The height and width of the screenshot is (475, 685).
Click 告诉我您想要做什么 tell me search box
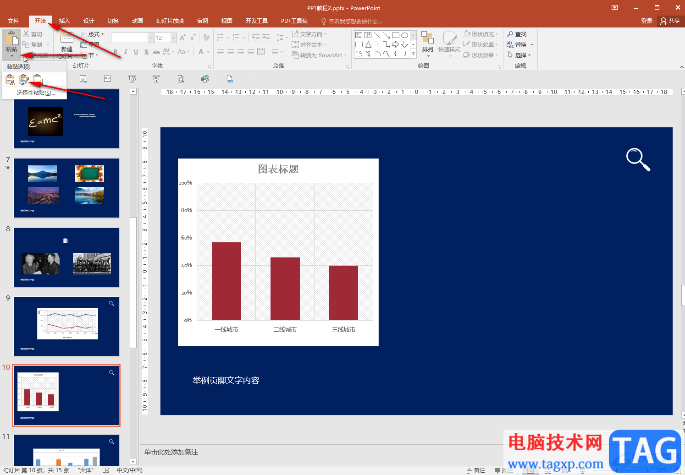point(352,21)
